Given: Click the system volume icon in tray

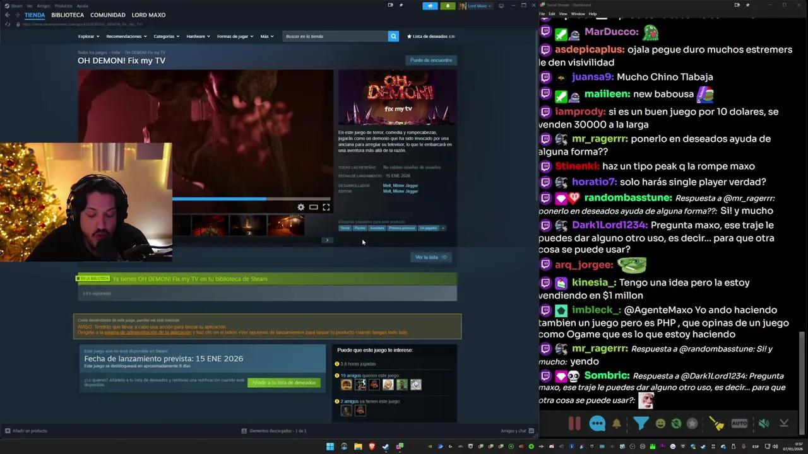Looking at the screenshot, I should [x=775, y=446].
